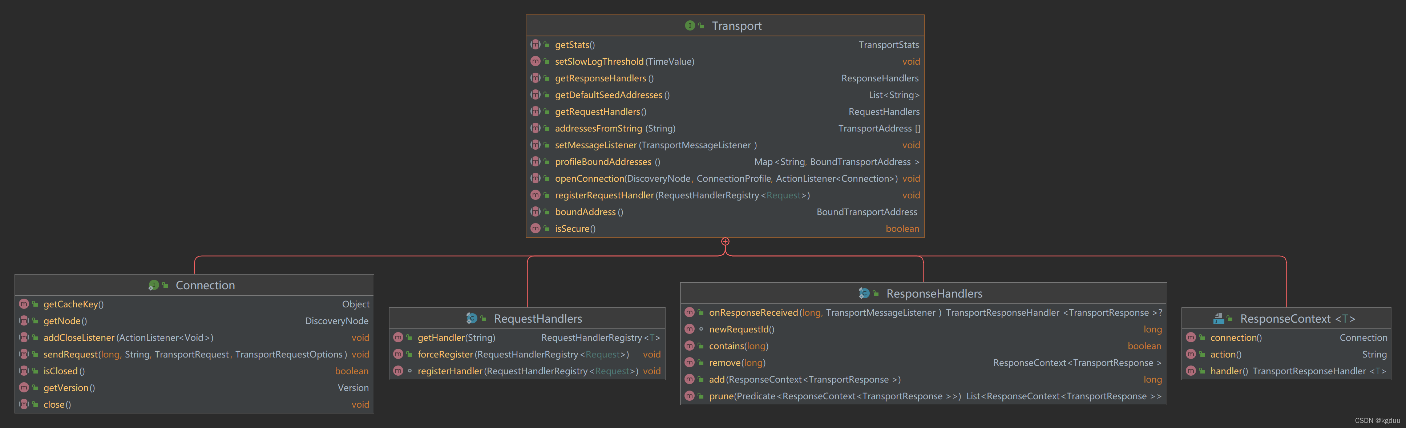This screenshot has height=428, width=1406.
Task: Select the Transport node title
Action: point(736,26)
